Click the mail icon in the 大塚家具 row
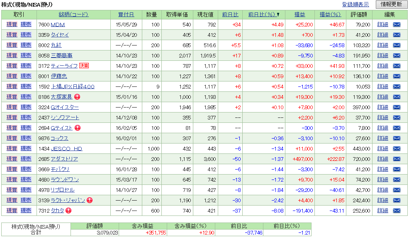The image size is (409, 237). pos(397,97)
